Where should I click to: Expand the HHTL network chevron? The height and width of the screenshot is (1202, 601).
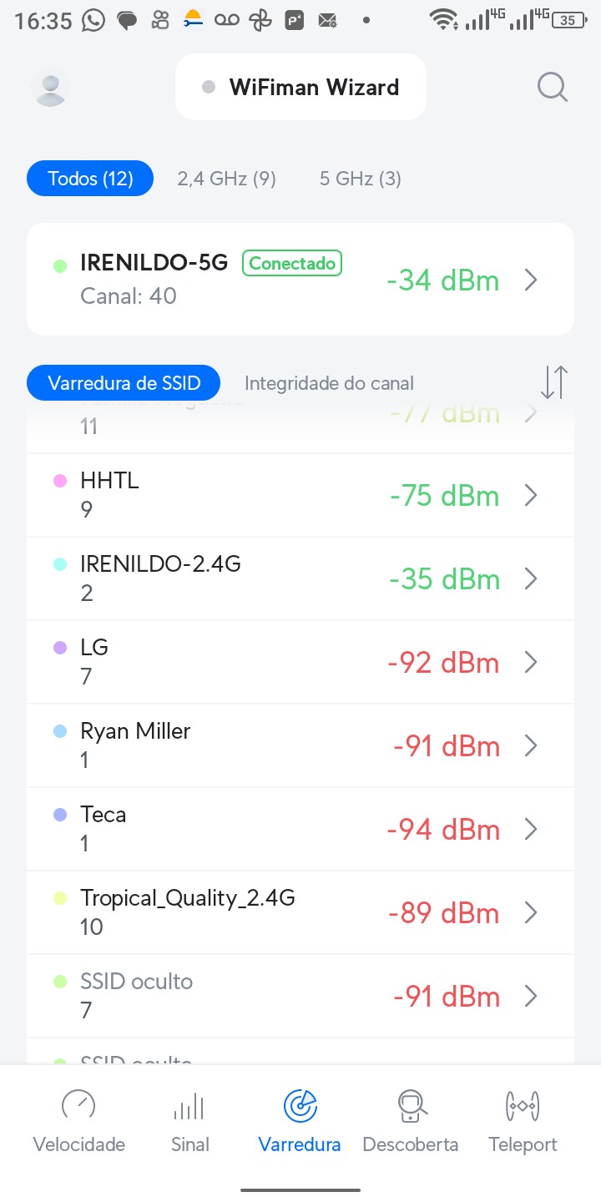[x=531, y=496]
